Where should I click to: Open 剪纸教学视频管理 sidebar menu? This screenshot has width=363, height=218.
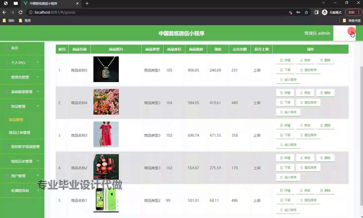point(22,147)
